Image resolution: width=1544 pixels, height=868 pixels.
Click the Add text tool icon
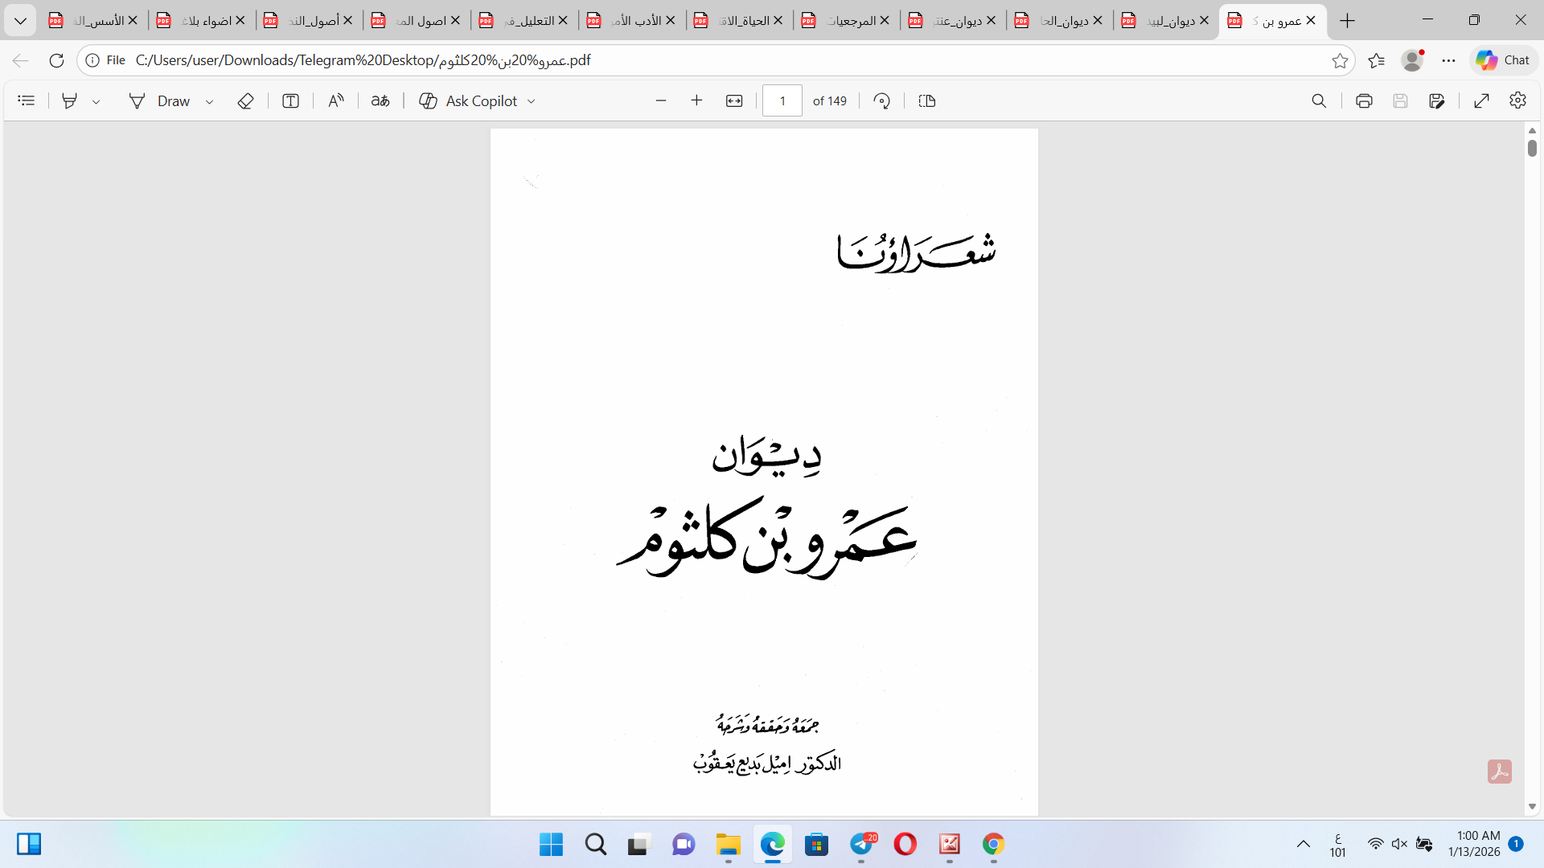point(290,100)
